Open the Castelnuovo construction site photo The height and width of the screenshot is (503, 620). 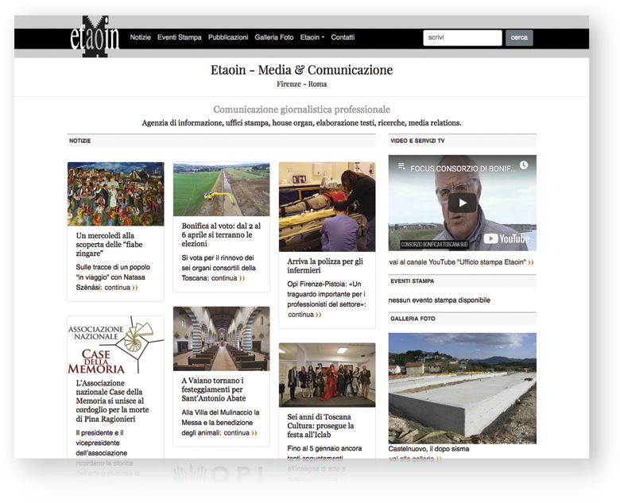click(x=463, y=389)
